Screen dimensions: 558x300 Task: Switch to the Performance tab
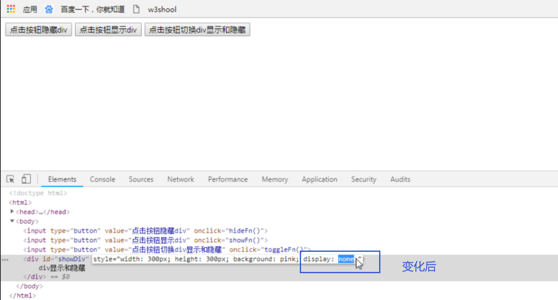coord(228,179)
